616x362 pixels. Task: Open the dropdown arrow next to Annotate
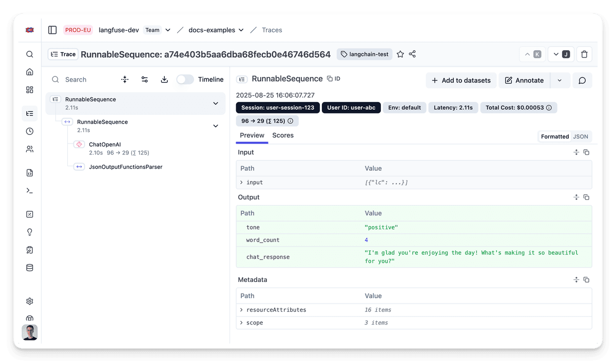point(560,81)
